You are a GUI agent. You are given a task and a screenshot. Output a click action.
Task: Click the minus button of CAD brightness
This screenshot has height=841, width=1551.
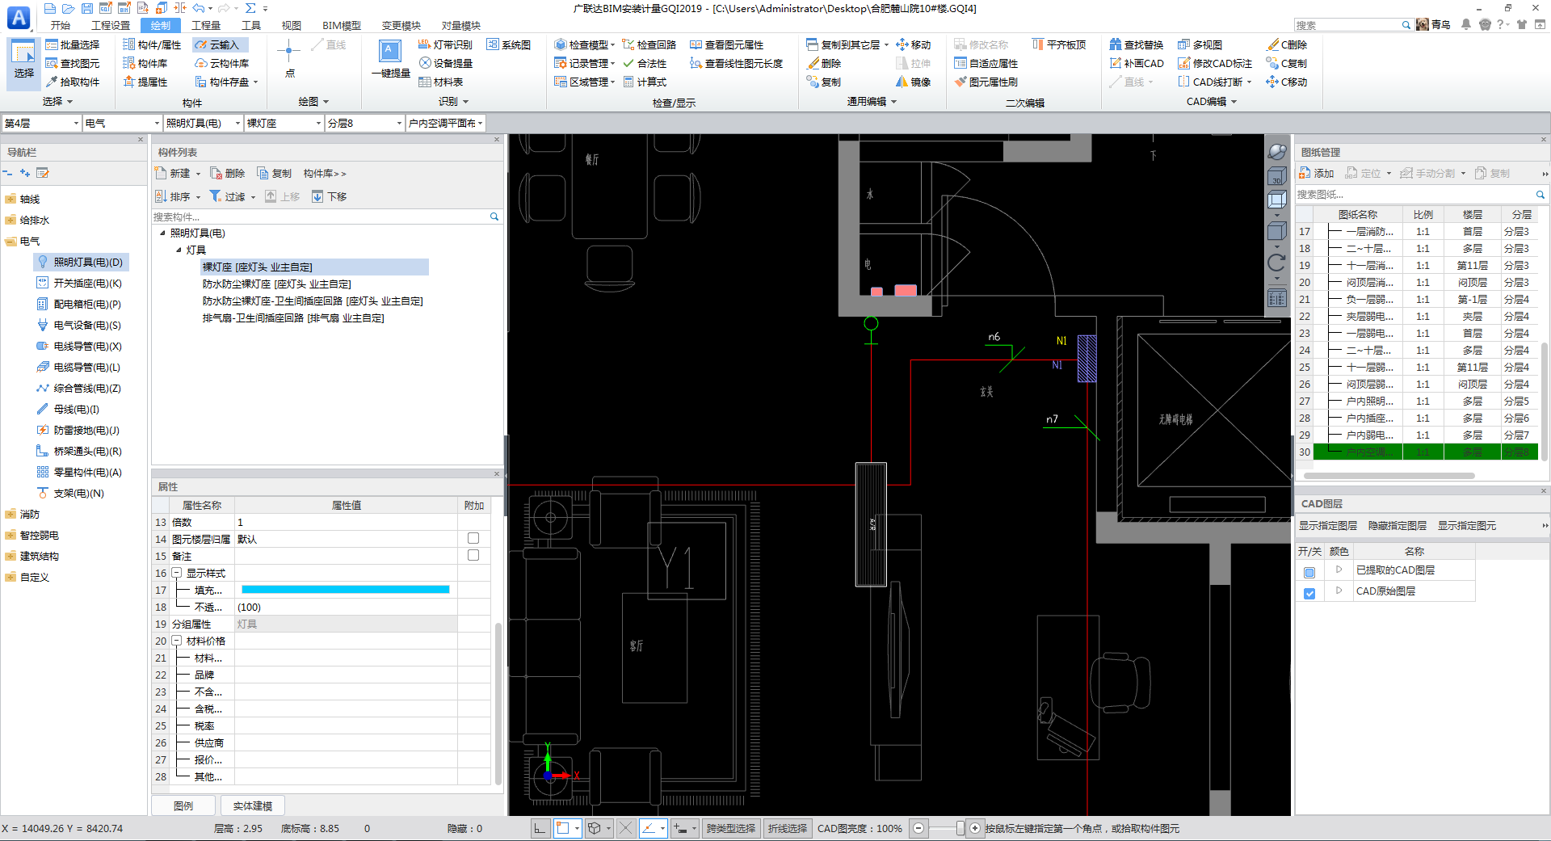(918, 828)
